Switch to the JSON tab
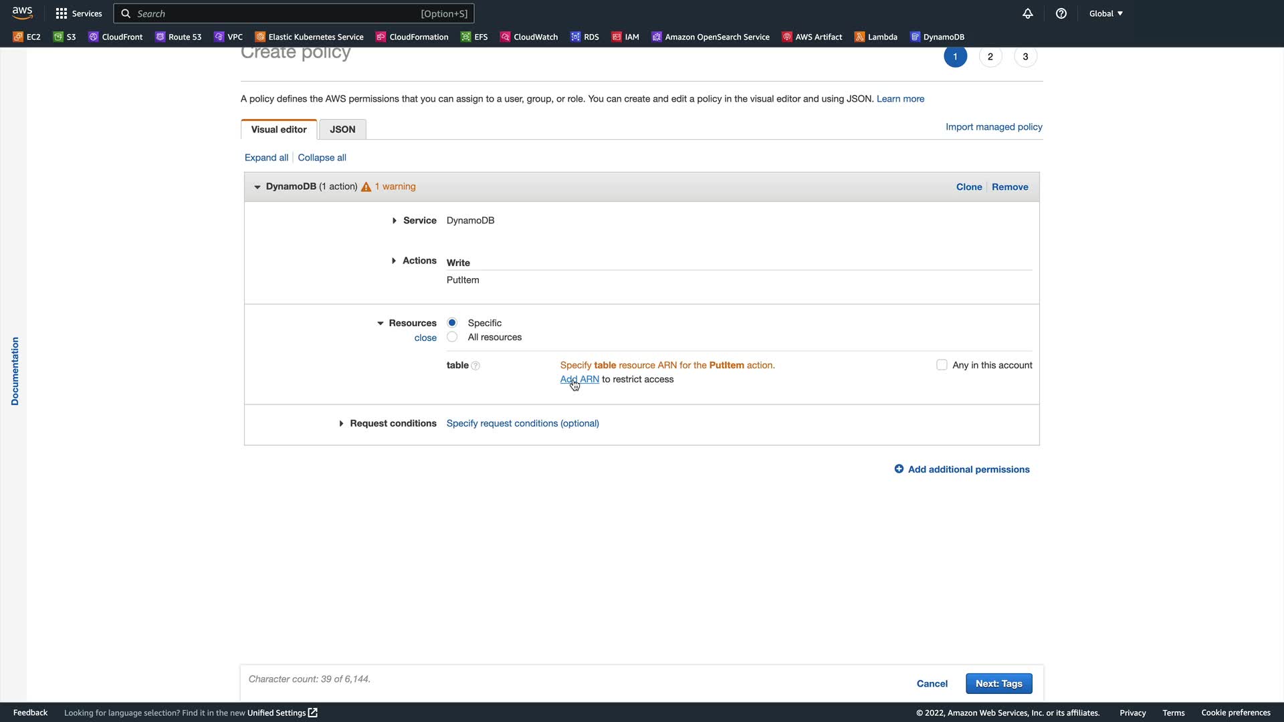 (342, 129)
